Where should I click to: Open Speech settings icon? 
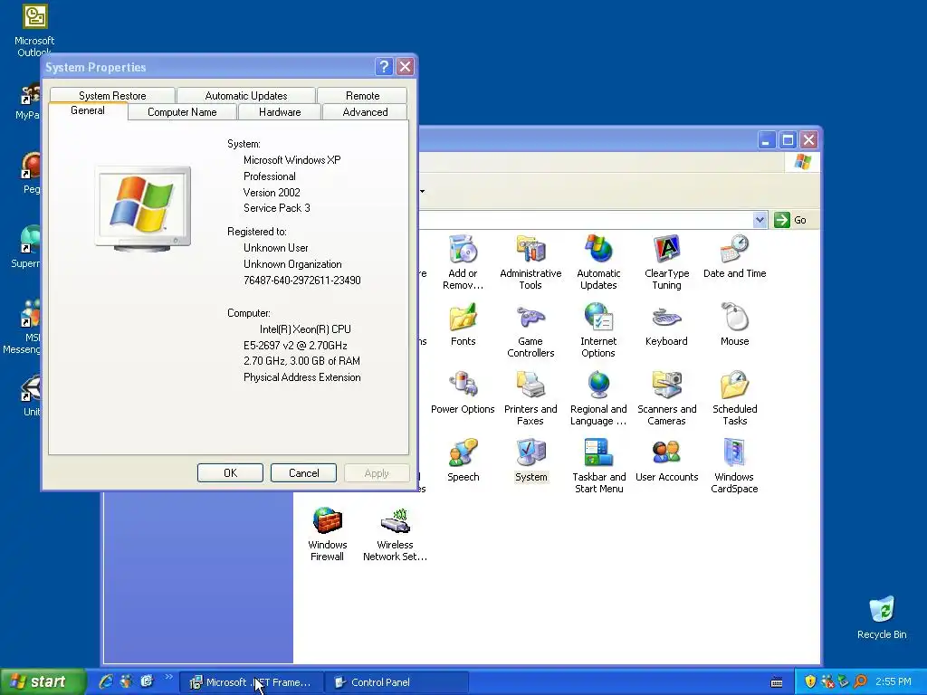click(x=463, y=461)
